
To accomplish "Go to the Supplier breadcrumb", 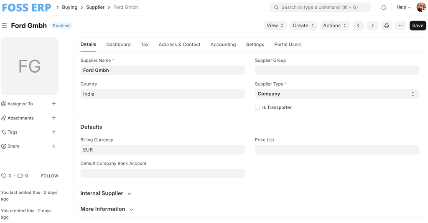I will tap(95, 8).
